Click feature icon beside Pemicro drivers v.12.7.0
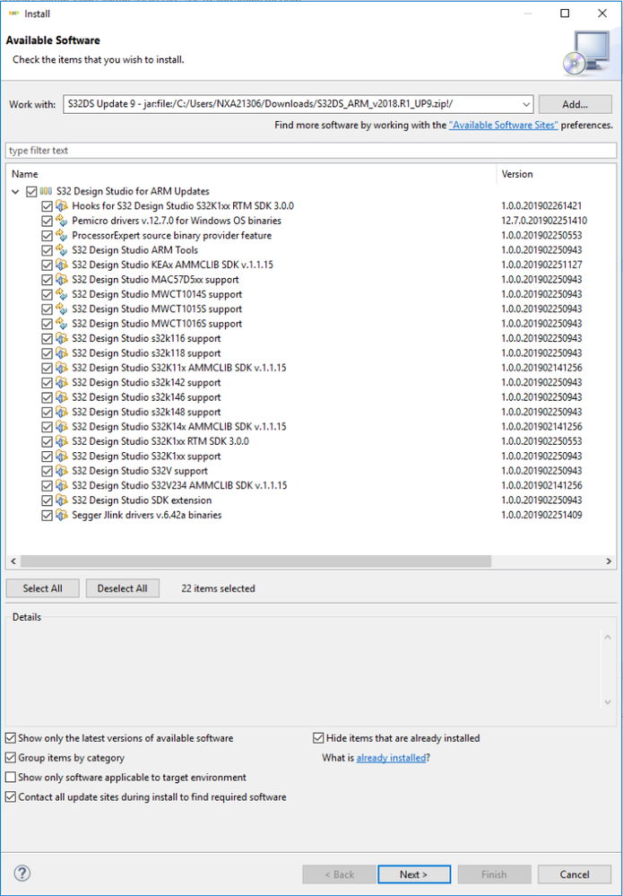 (62, 221)
